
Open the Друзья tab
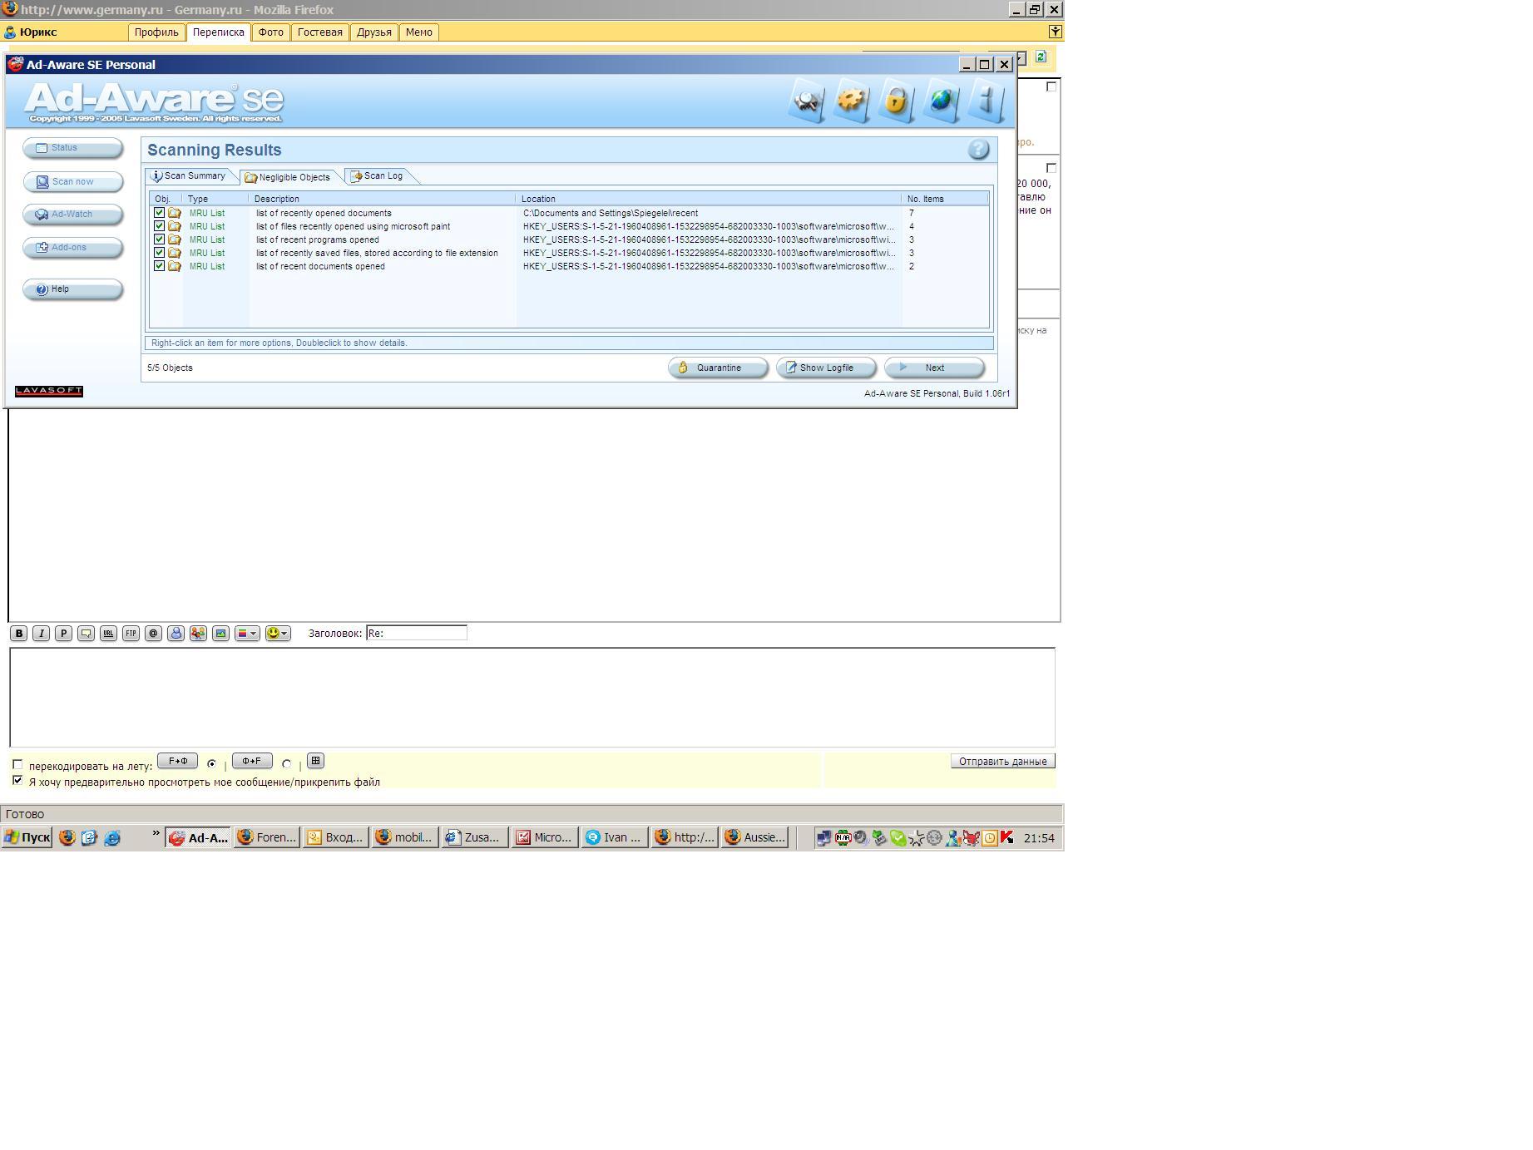(374, 32)
